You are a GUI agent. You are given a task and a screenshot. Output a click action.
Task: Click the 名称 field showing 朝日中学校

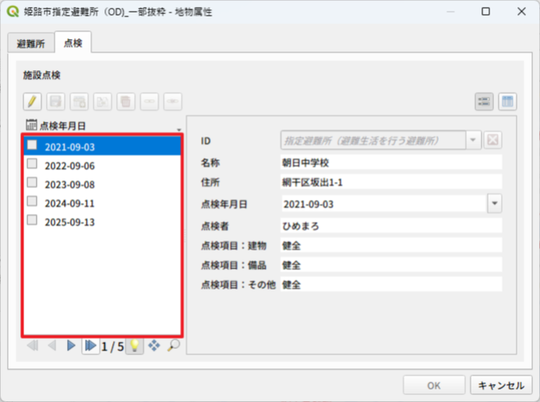coord(390,162)
